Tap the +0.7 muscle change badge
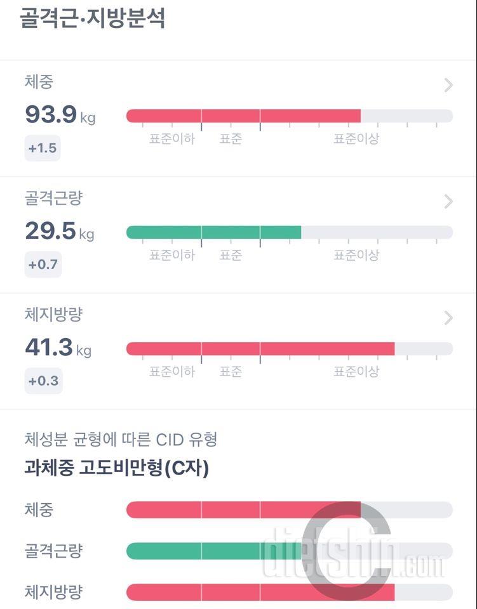The image size is (477, 609). 43,265
